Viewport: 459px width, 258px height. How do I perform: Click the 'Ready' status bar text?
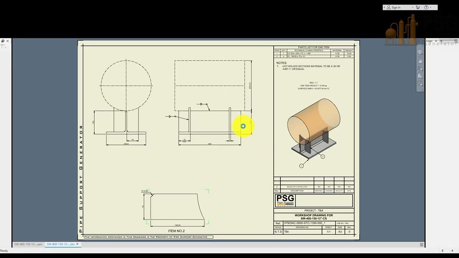[4, 251]
